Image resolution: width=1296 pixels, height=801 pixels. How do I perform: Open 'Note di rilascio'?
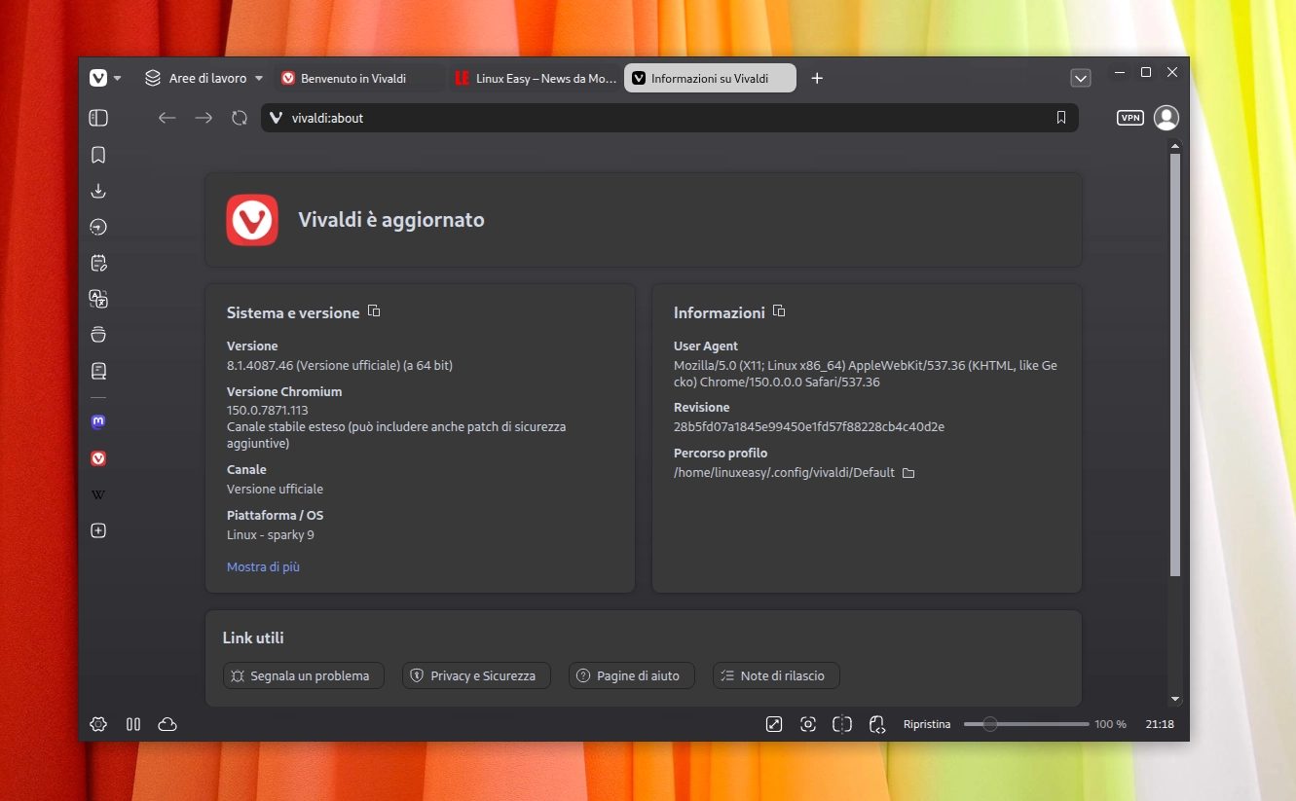click(776, 675)
